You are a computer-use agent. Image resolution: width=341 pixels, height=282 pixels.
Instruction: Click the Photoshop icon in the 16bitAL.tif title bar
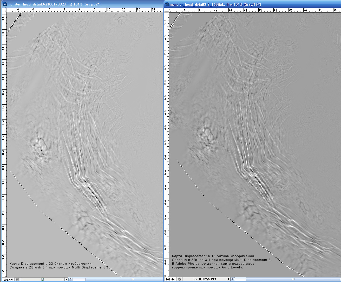pyautogui.click(x=167, y=4)
